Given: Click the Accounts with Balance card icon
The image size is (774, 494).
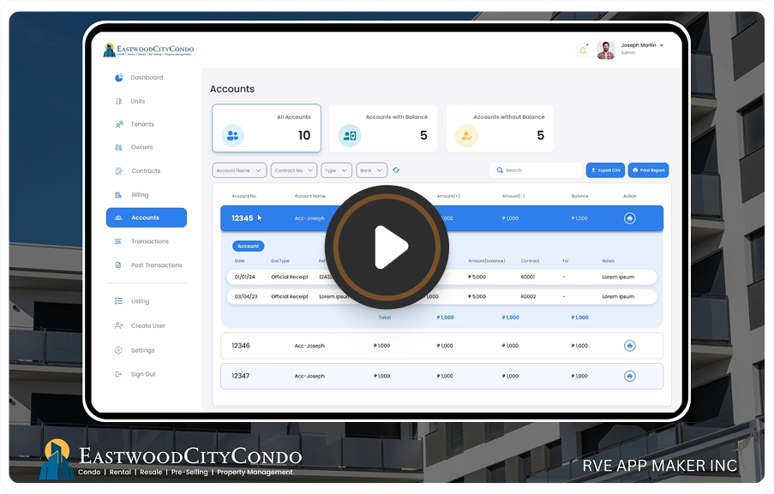Looking at the screenshot, I should (x=350, y=135).
